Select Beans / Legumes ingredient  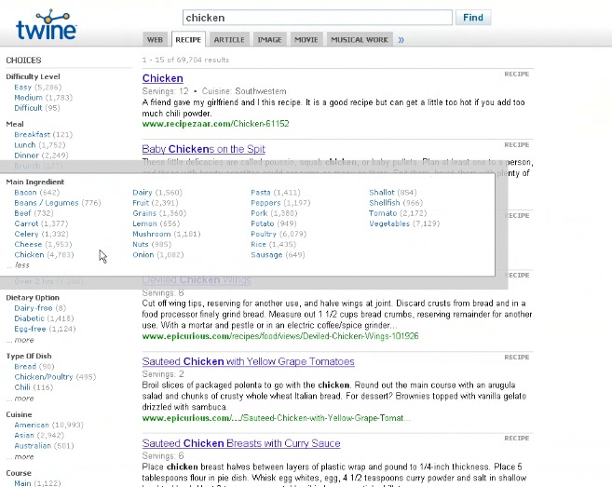click(47, 203)
